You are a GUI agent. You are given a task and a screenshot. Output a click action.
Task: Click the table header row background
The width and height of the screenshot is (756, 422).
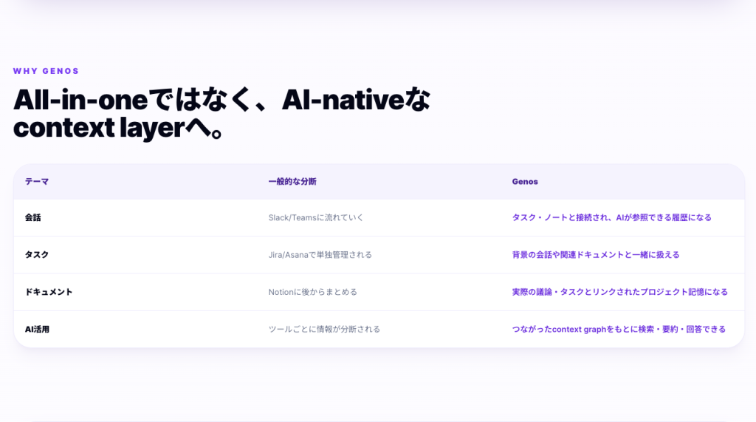pyautogui.click(x=379, y=182)
